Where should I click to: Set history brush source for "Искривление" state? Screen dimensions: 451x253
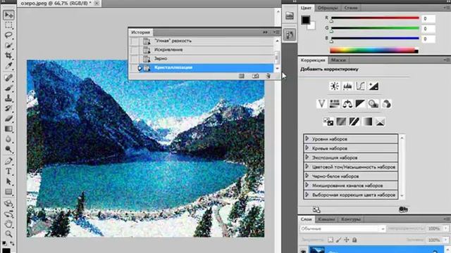click(135, 50)
